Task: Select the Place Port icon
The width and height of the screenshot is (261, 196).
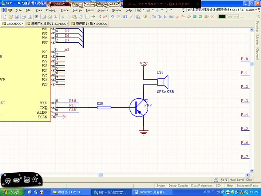Action: [x=206, y=17]
